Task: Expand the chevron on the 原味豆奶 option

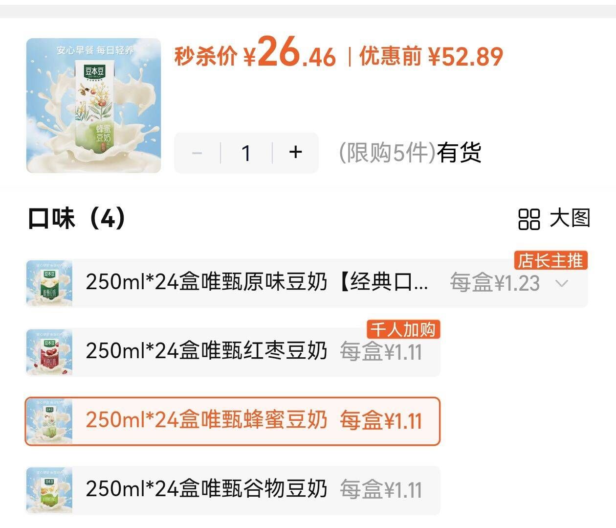Action: pos(563,283)
